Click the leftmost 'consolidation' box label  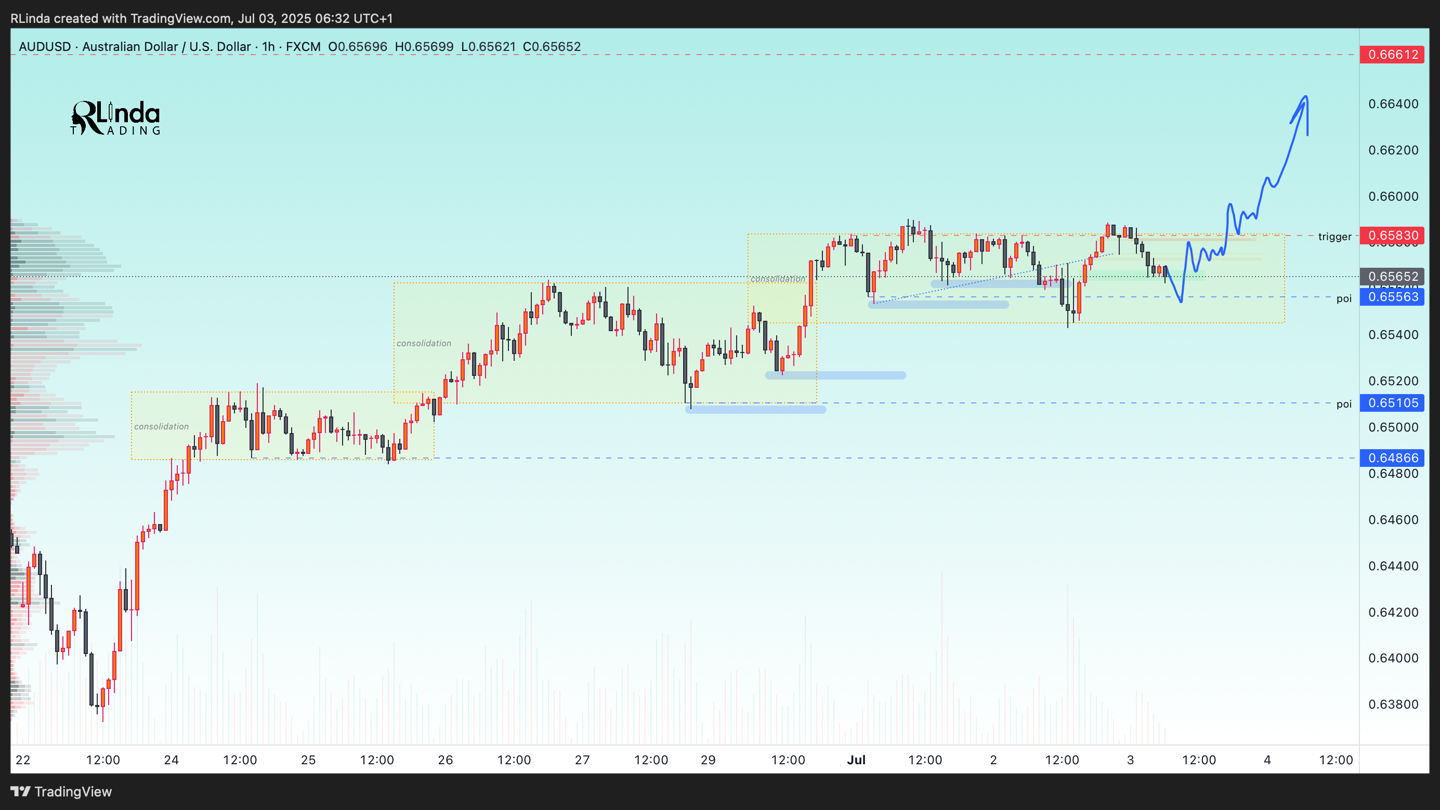(162, 426)
